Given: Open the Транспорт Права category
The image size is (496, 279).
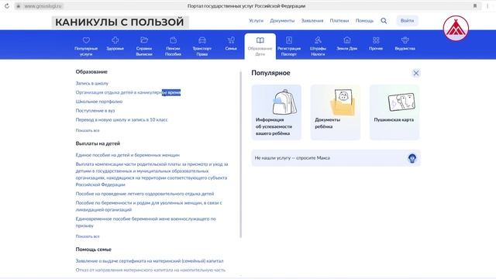Looking at the screenshot, I should 201,46.
